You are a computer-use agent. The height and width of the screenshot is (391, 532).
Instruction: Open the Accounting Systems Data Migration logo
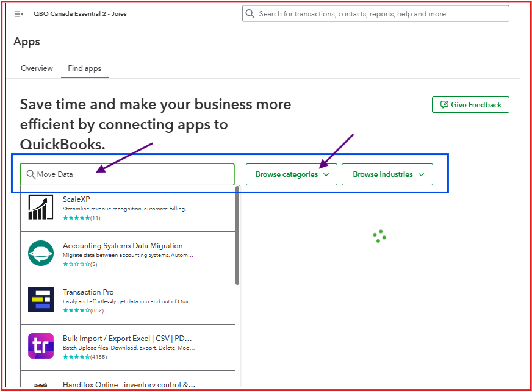pos(41,253)
